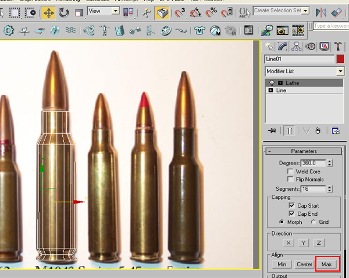Toggle Angle Snap
349x278 pixels.
coord(195,13)
